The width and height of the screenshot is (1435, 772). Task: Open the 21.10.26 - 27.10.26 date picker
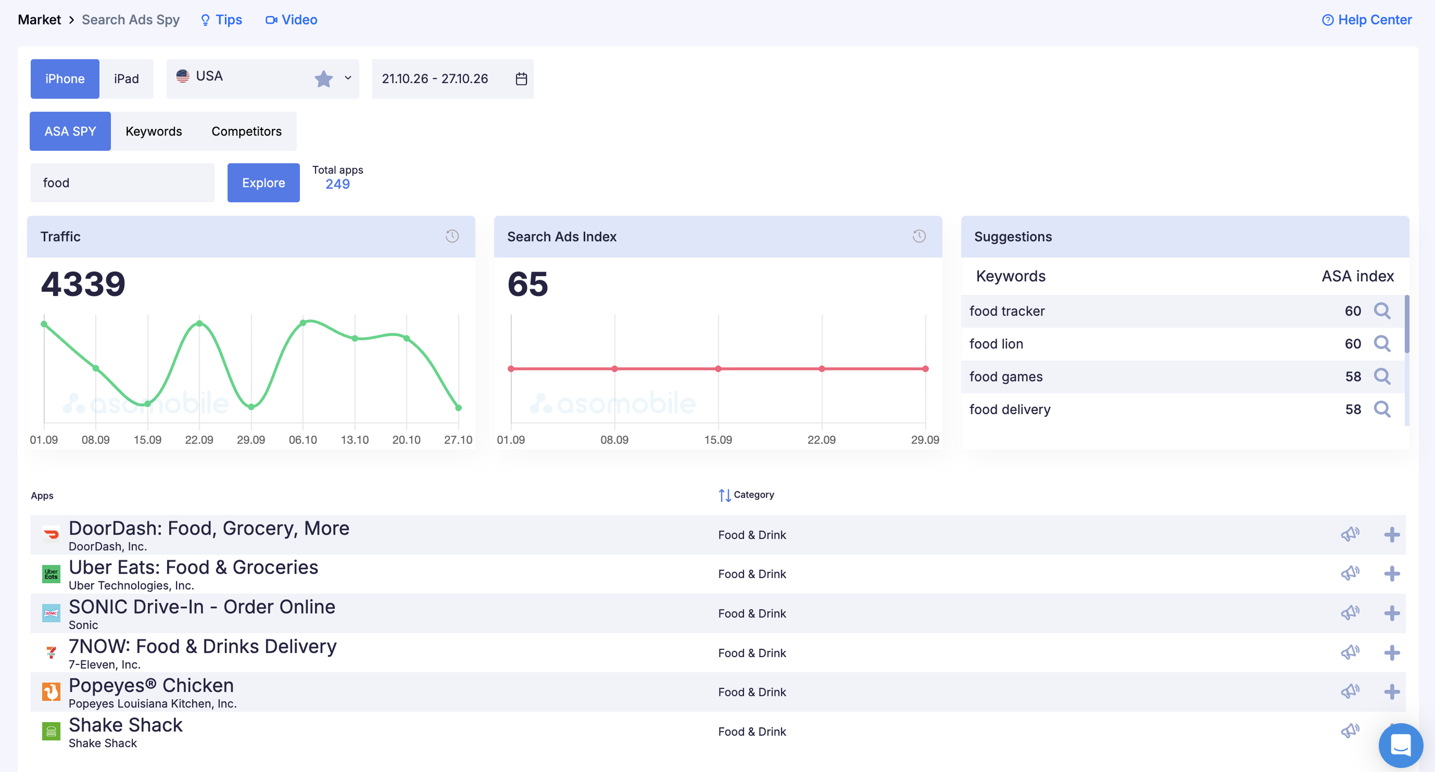[453, 79]
